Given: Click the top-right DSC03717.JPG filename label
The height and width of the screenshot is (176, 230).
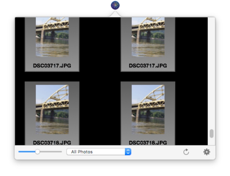Looking at the screenshot, I should [148, 66].
